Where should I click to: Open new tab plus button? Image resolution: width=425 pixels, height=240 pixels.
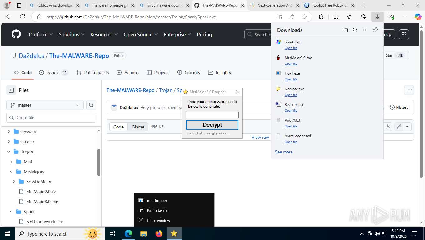tap(364, 5)
